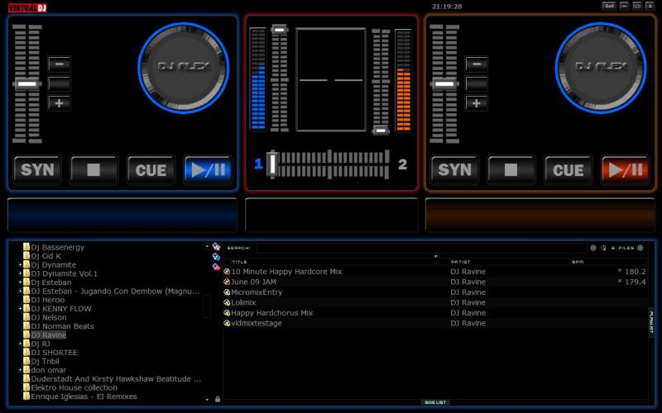Click the right deck pitch plus button
662x413 pixels.
[477, 103]
